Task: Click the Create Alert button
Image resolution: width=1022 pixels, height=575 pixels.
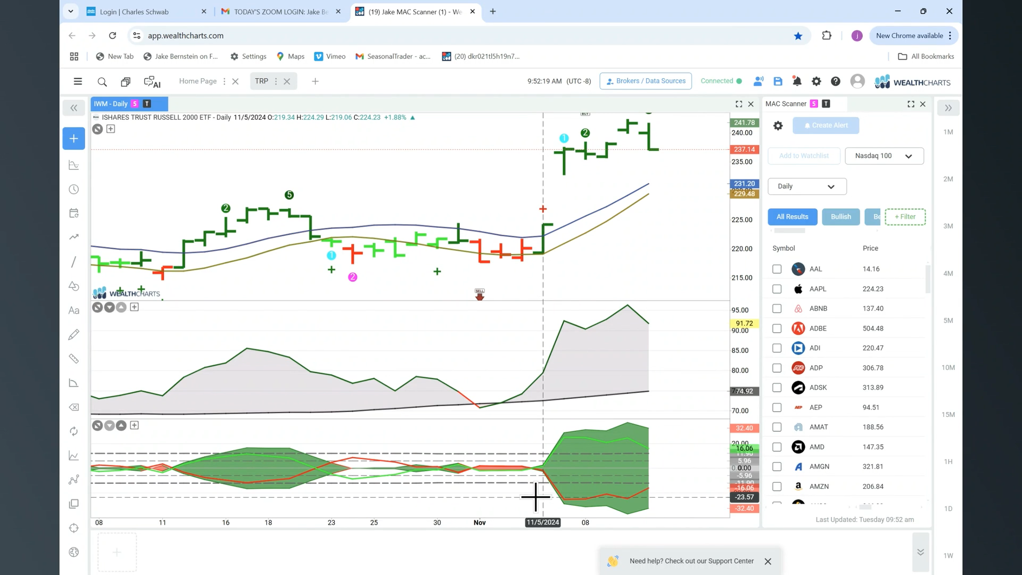Action: click(826, 126)
